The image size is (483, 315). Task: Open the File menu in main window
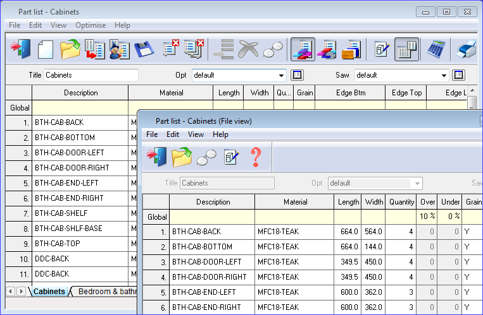(15, 25)
